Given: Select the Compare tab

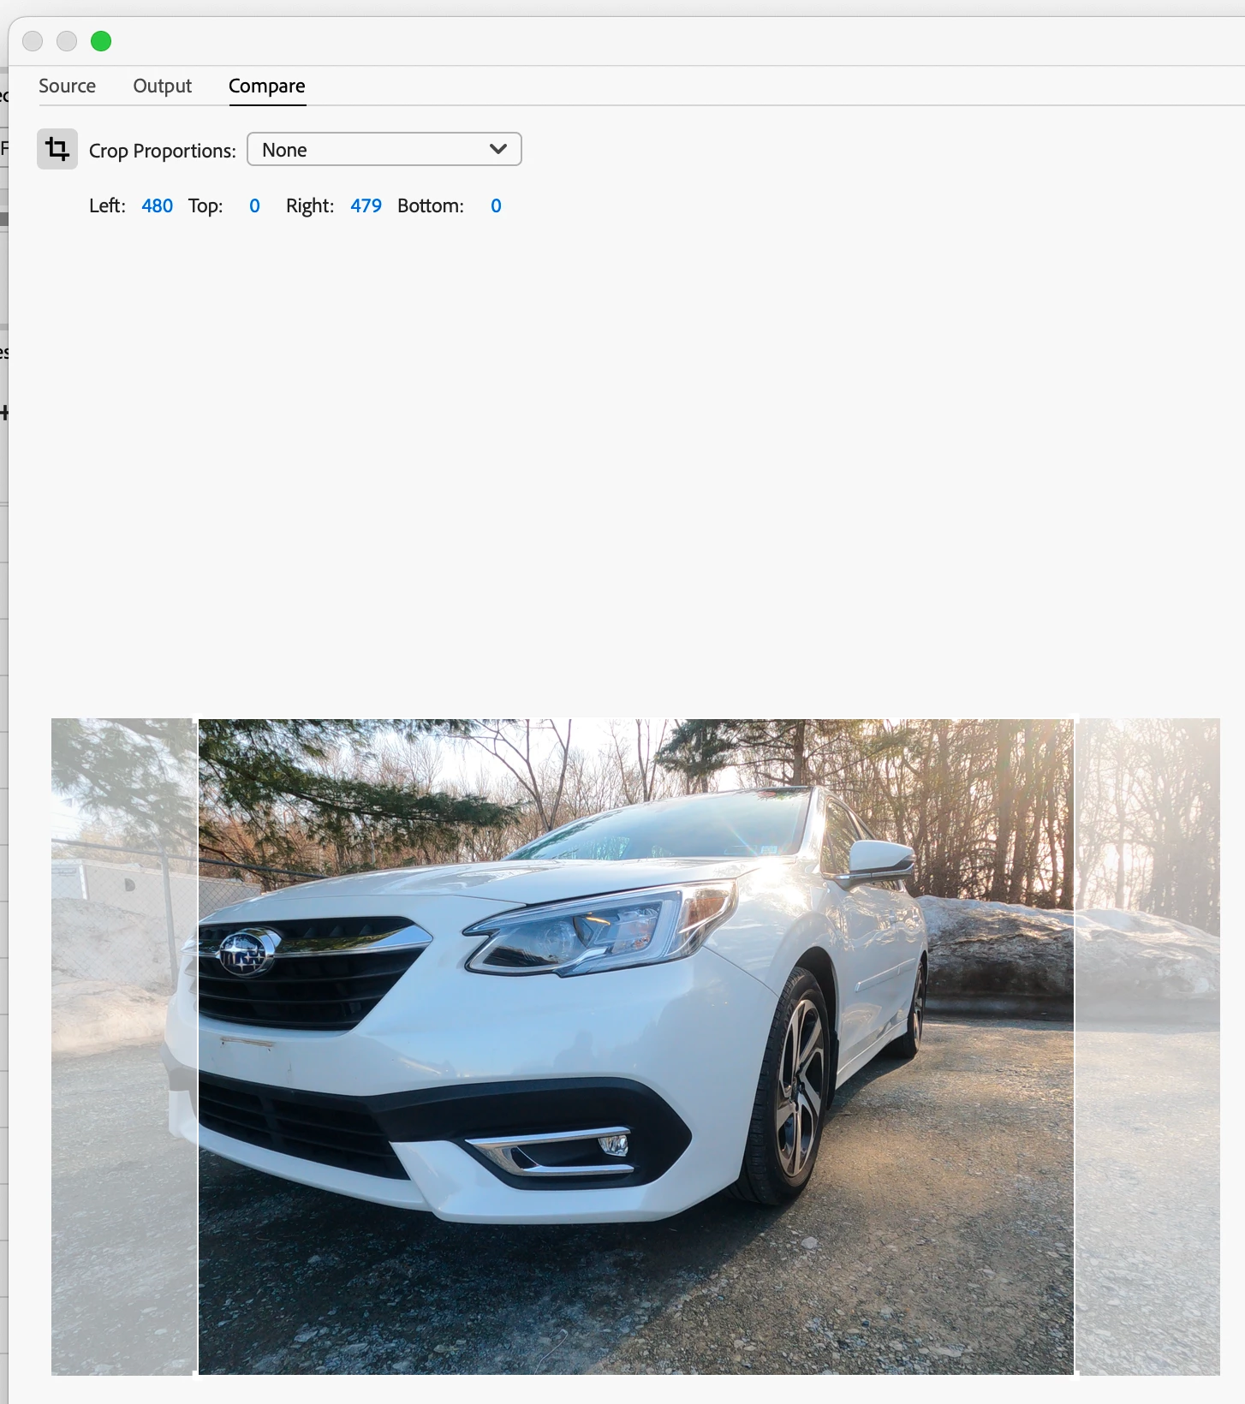Looking at the screenshot, I should click(266, 86).
